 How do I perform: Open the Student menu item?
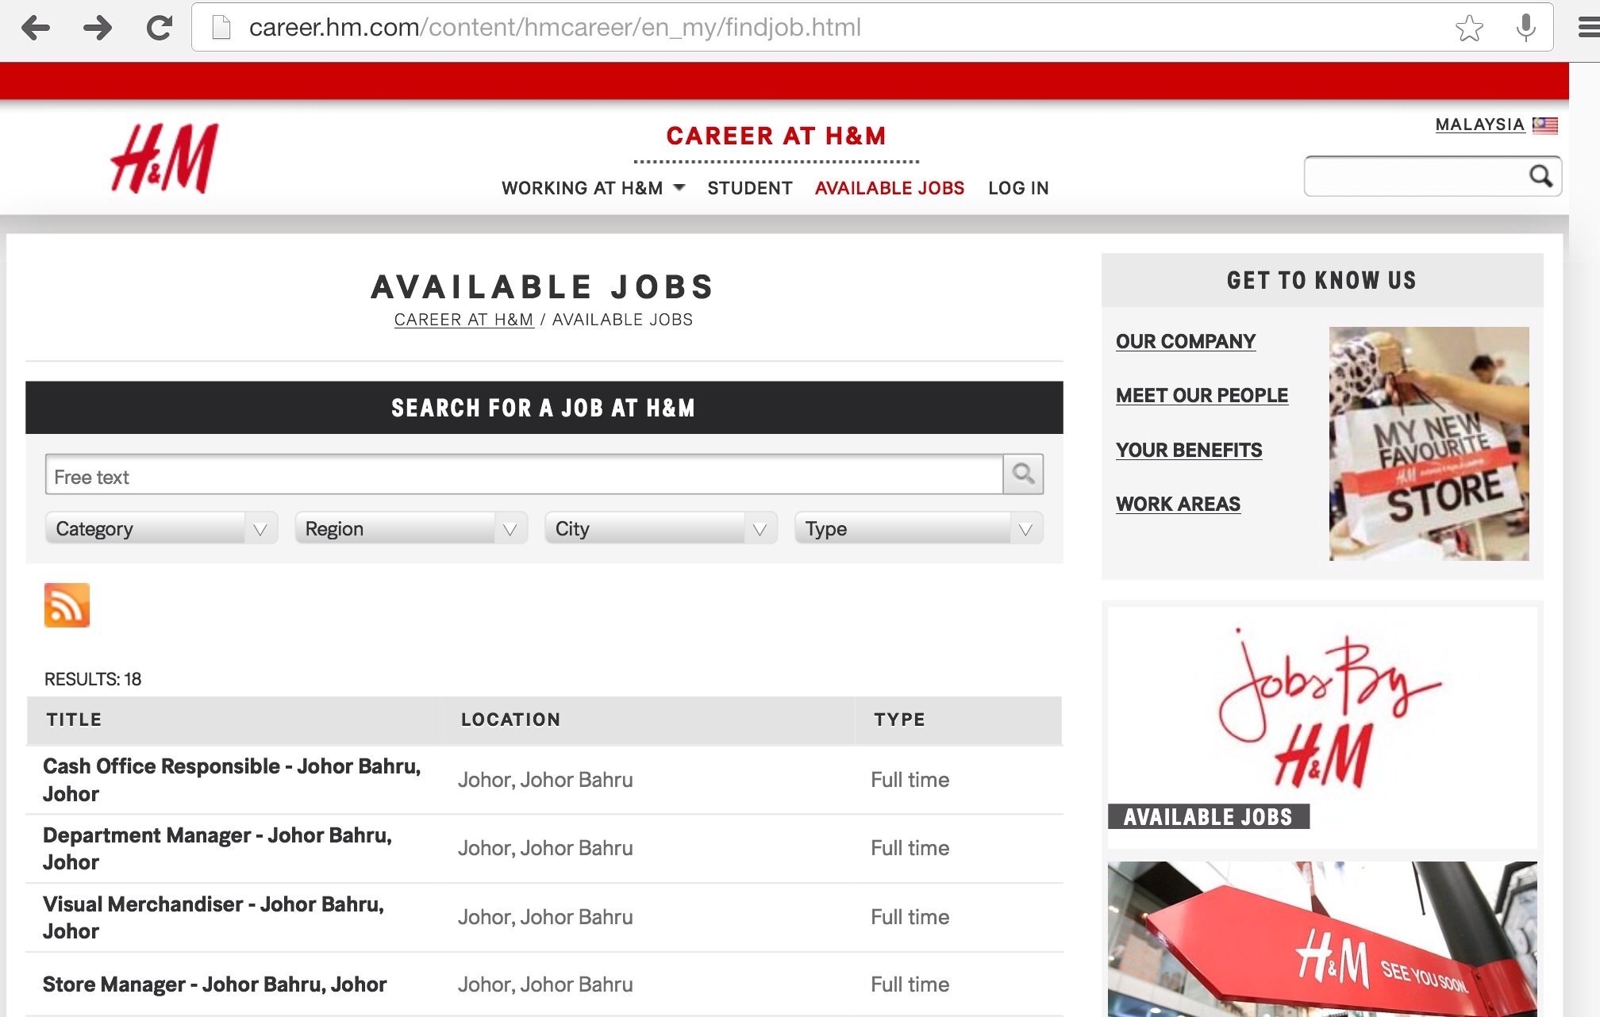pos(750,188)
